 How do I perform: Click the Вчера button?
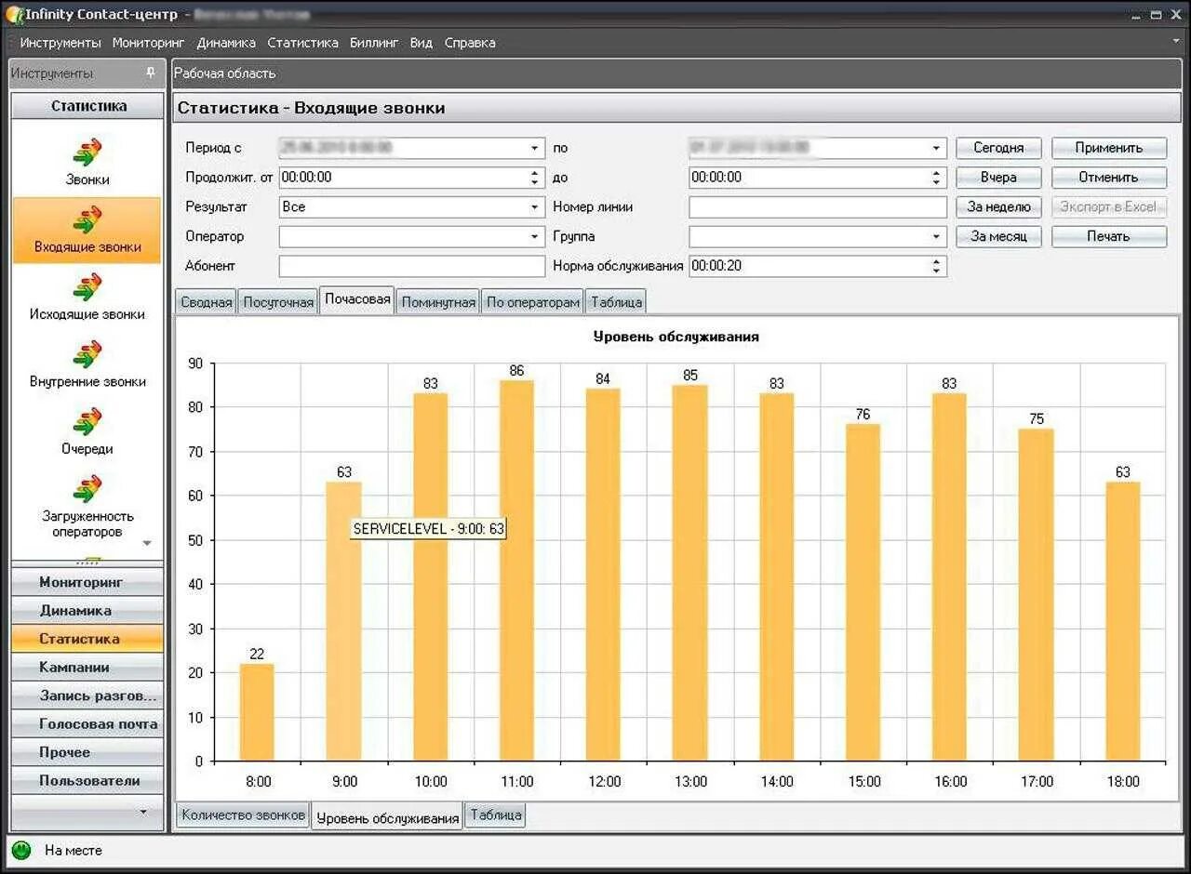(x=998, y=178)
